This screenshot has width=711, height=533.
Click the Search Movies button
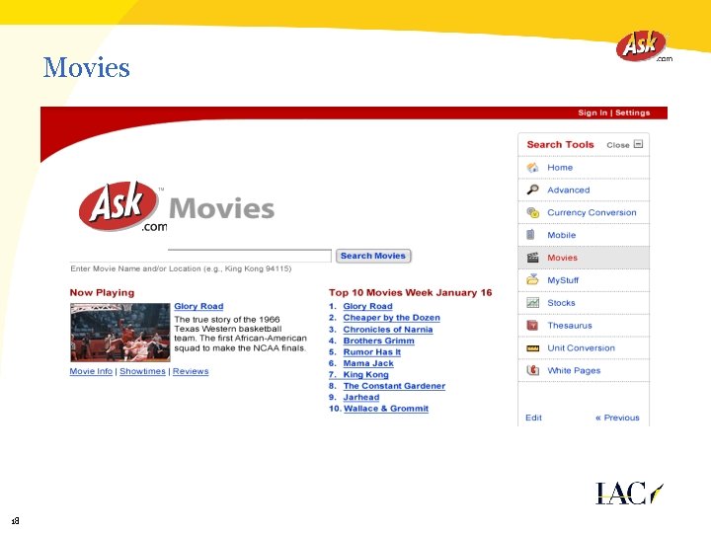pyautogui.click(x=373, y=256)
